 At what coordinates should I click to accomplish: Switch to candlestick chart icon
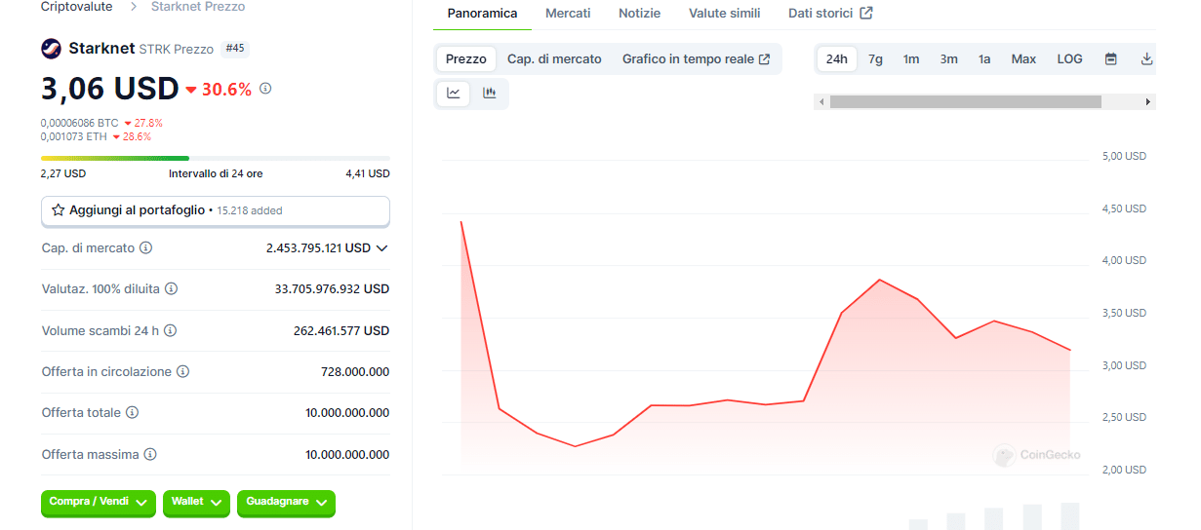tap(489, 94)
